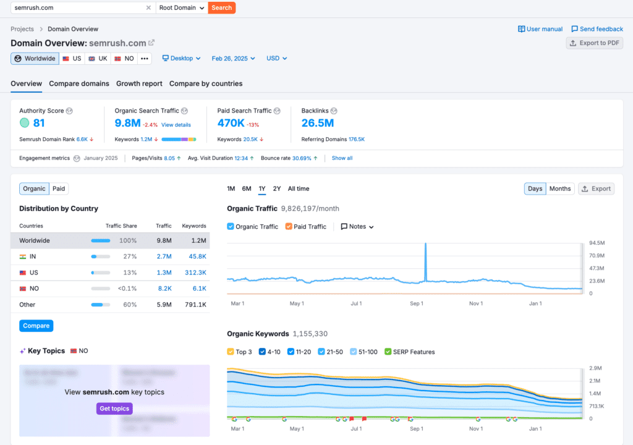Clear the semrush.com search field

(148, 8)
